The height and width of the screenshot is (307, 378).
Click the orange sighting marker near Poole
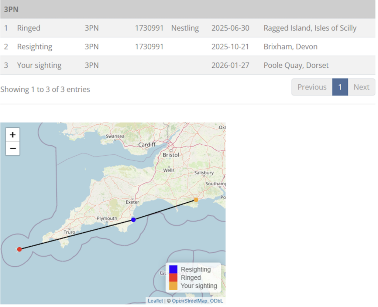click(x=196, y=200)
